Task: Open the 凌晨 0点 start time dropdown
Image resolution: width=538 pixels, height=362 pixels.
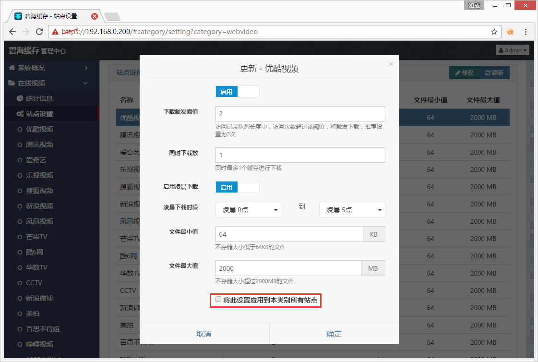Action: click(x=248, y=210)
